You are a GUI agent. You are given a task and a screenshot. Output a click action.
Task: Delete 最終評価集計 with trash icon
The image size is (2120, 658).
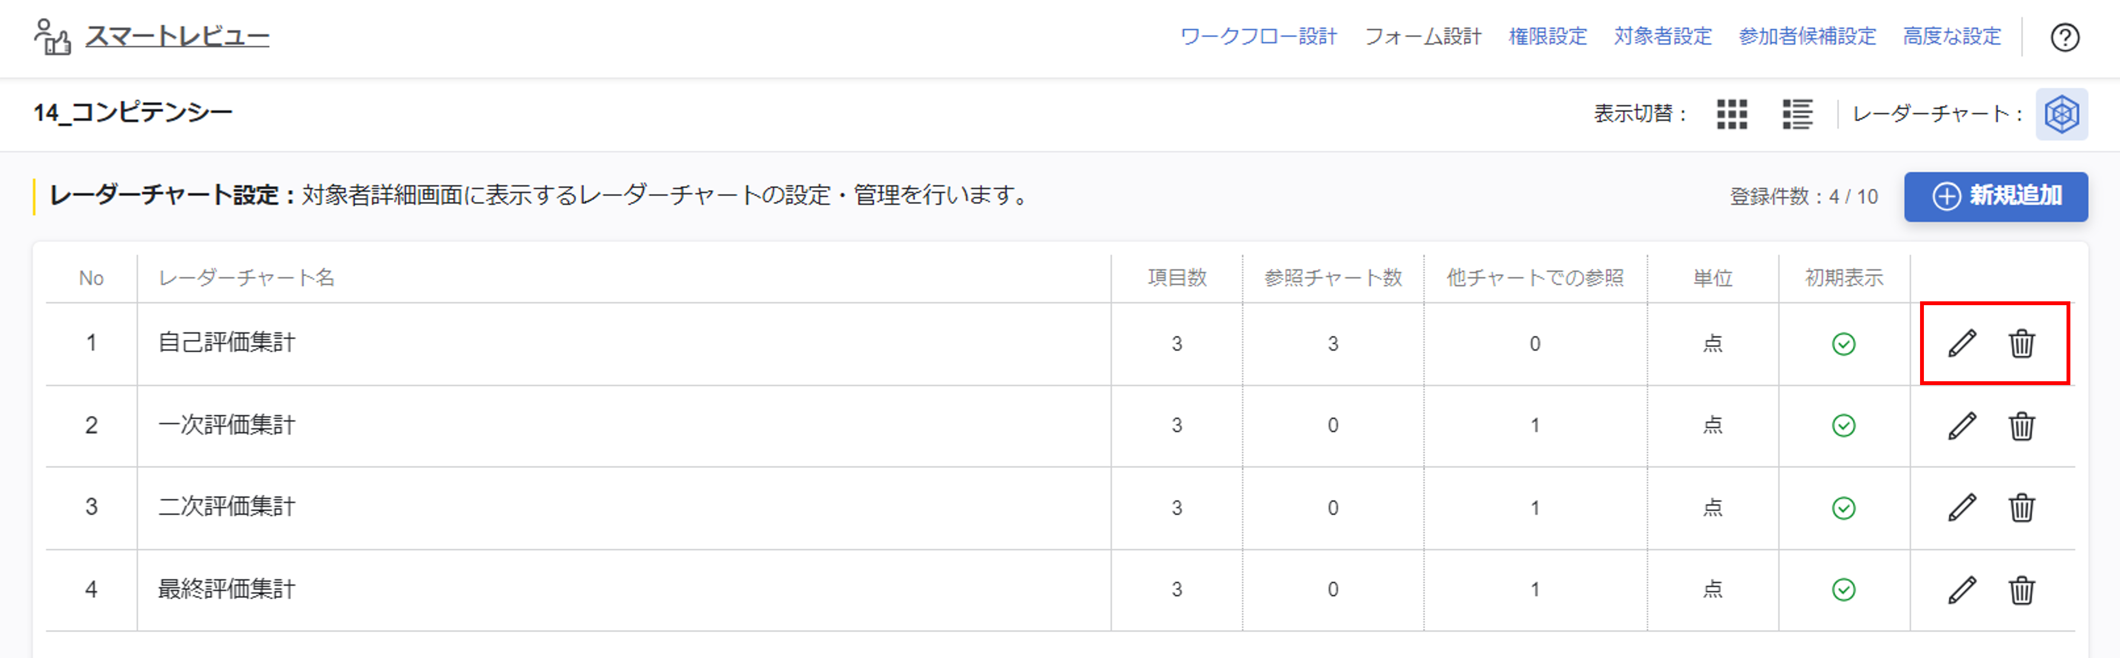click(x=2021, y=590)
